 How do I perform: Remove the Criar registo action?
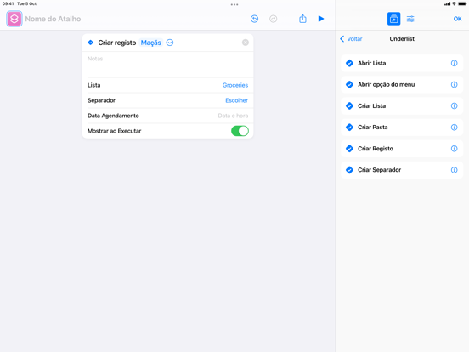pos(246,43)
